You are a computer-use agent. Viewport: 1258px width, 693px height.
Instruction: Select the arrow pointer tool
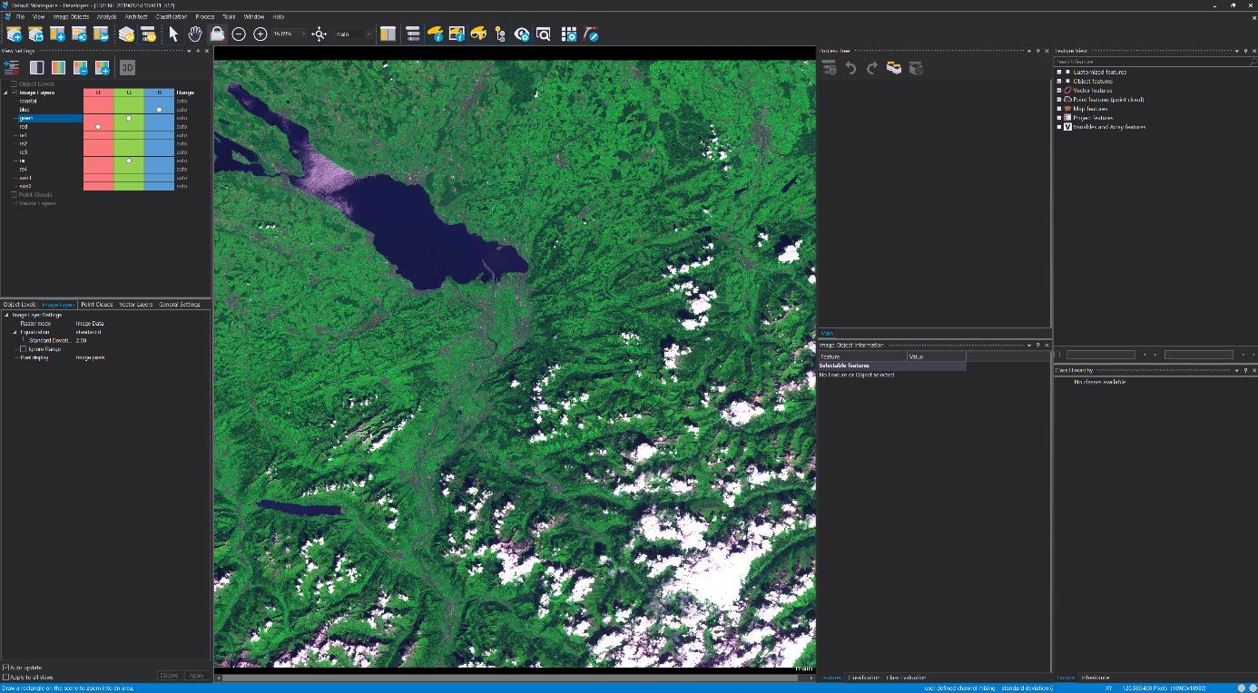coord(173,34)
